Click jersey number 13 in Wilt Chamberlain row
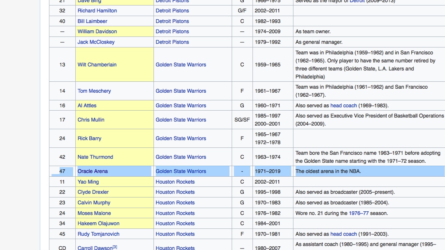 click(62, 65)
